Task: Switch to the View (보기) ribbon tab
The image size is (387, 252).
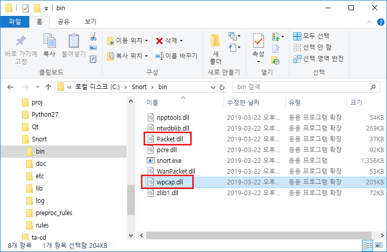Action: [x=90, y=22]
